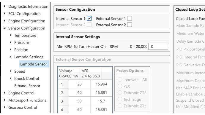Open the Temperature settings item
This screenshot has width=205, height=115.
[x=25, y=35]
